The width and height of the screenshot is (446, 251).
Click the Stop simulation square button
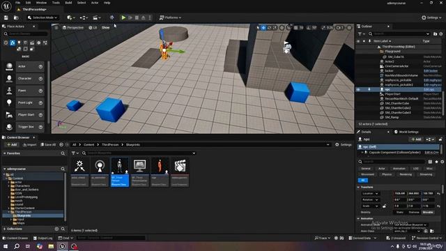click(137, 17)
